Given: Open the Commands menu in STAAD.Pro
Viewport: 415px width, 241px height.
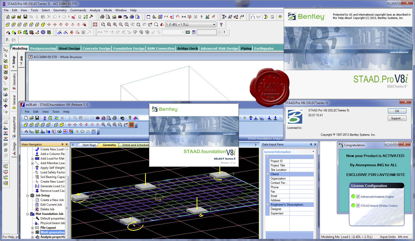Looking at the screenshot, I should coord(78,10).
